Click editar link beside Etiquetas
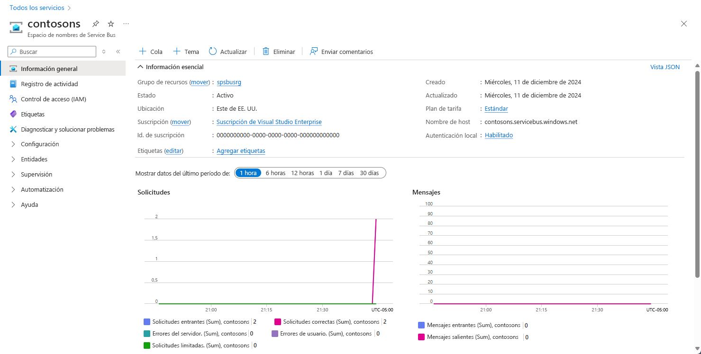The width and height of the screenshot is (701, 354). point(173,150)
